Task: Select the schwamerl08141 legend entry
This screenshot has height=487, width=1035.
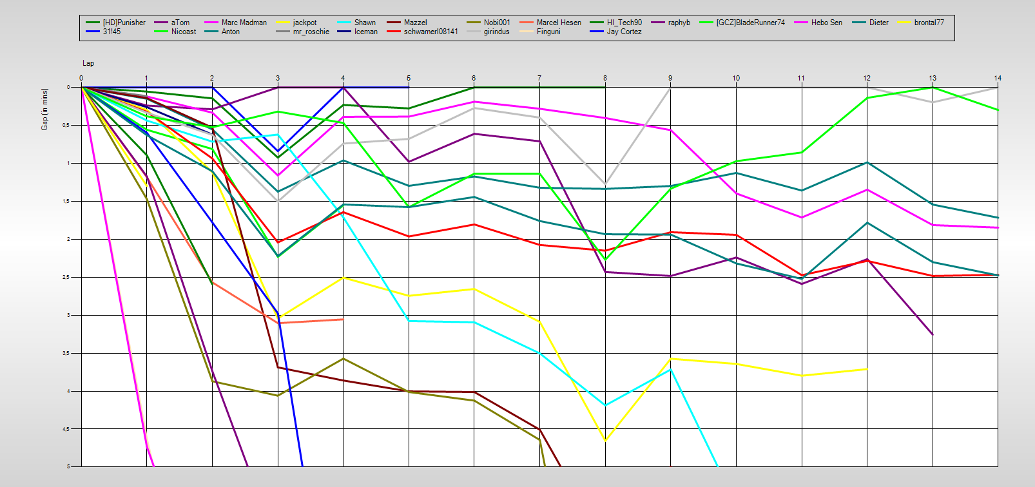Action: (x=430, y=32)
